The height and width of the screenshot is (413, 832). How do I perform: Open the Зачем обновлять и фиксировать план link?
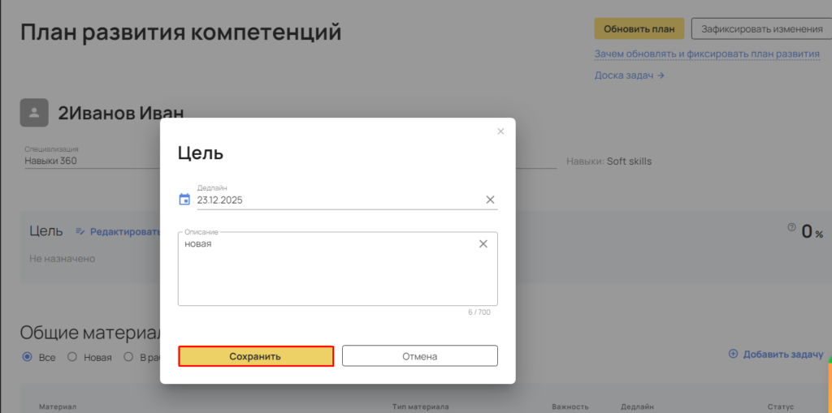(x=707, y=54)
